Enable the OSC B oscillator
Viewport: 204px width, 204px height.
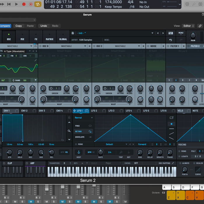point(40,46)
